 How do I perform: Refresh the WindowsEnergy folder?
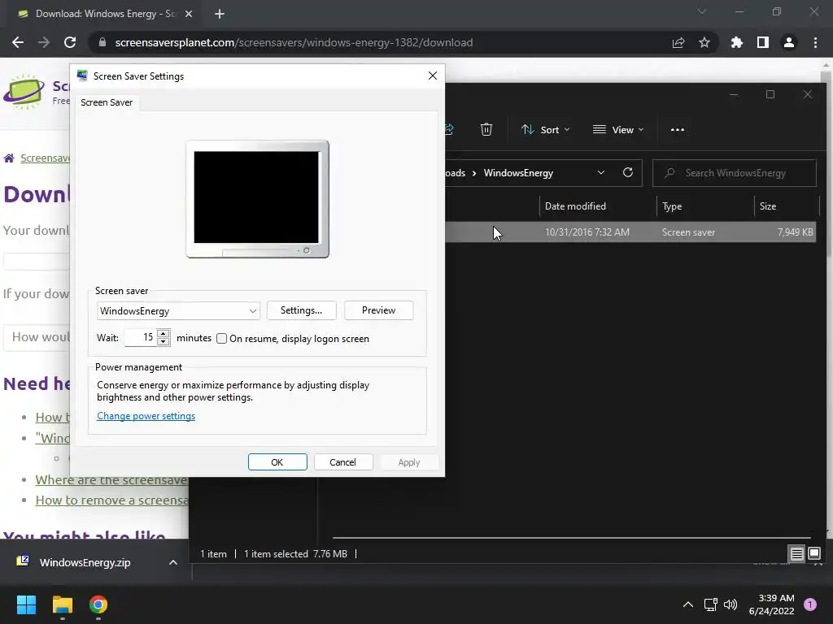(x=628, y=172)
